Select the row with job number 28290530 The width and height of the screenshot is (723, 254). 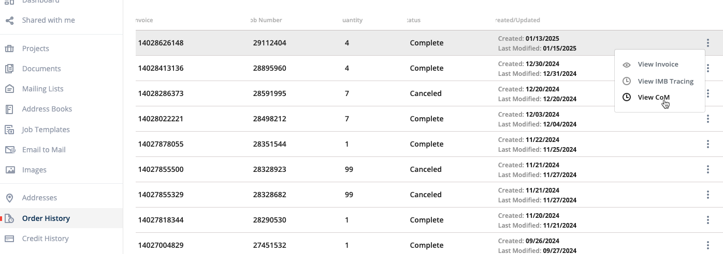click(x=269, y=220)
